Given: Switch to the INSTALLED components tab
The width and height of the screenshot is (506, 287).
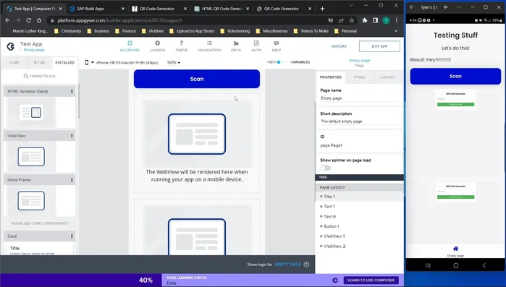Looking at the screenshot, I should (x=65, y=62).
